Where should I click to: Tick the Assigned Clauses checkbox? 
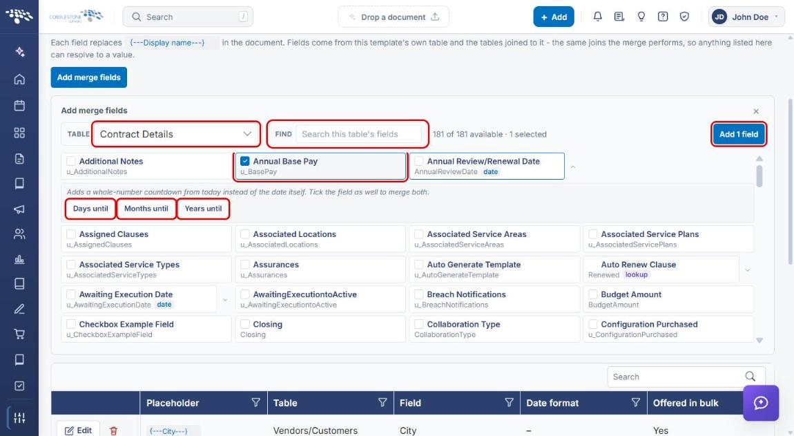[71, 234]
